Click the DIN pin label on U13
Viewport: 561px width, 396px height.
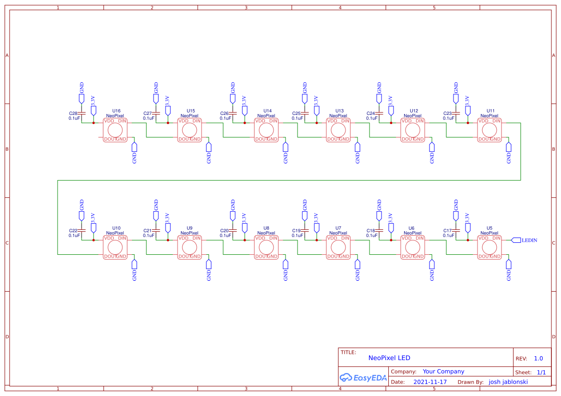345,121
